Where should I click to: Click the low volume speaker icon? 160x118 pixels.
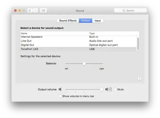click(x=60, y=89)
